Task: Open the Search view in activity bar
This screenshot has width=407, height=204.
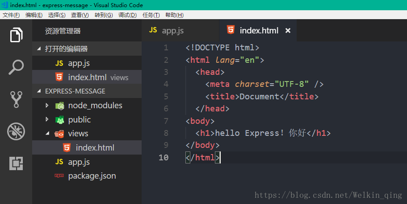Action: [16, 67]
